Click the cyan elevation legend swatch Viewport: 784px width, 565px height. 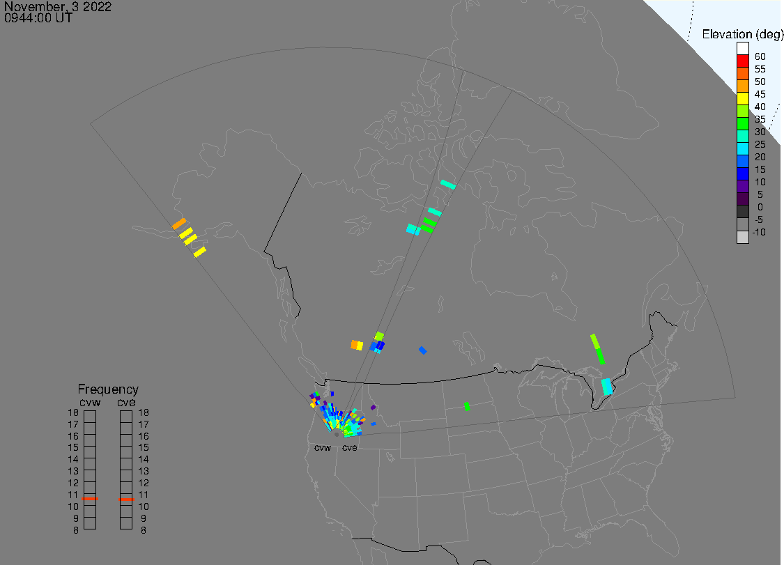[742, 148]
